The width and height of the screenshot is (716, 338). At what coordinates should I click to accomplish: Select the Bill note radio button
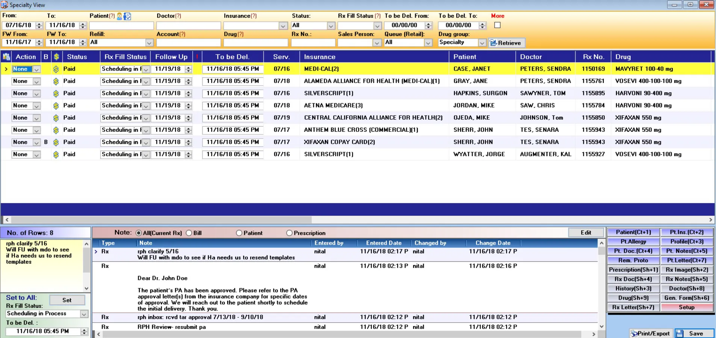pos(189,233)
